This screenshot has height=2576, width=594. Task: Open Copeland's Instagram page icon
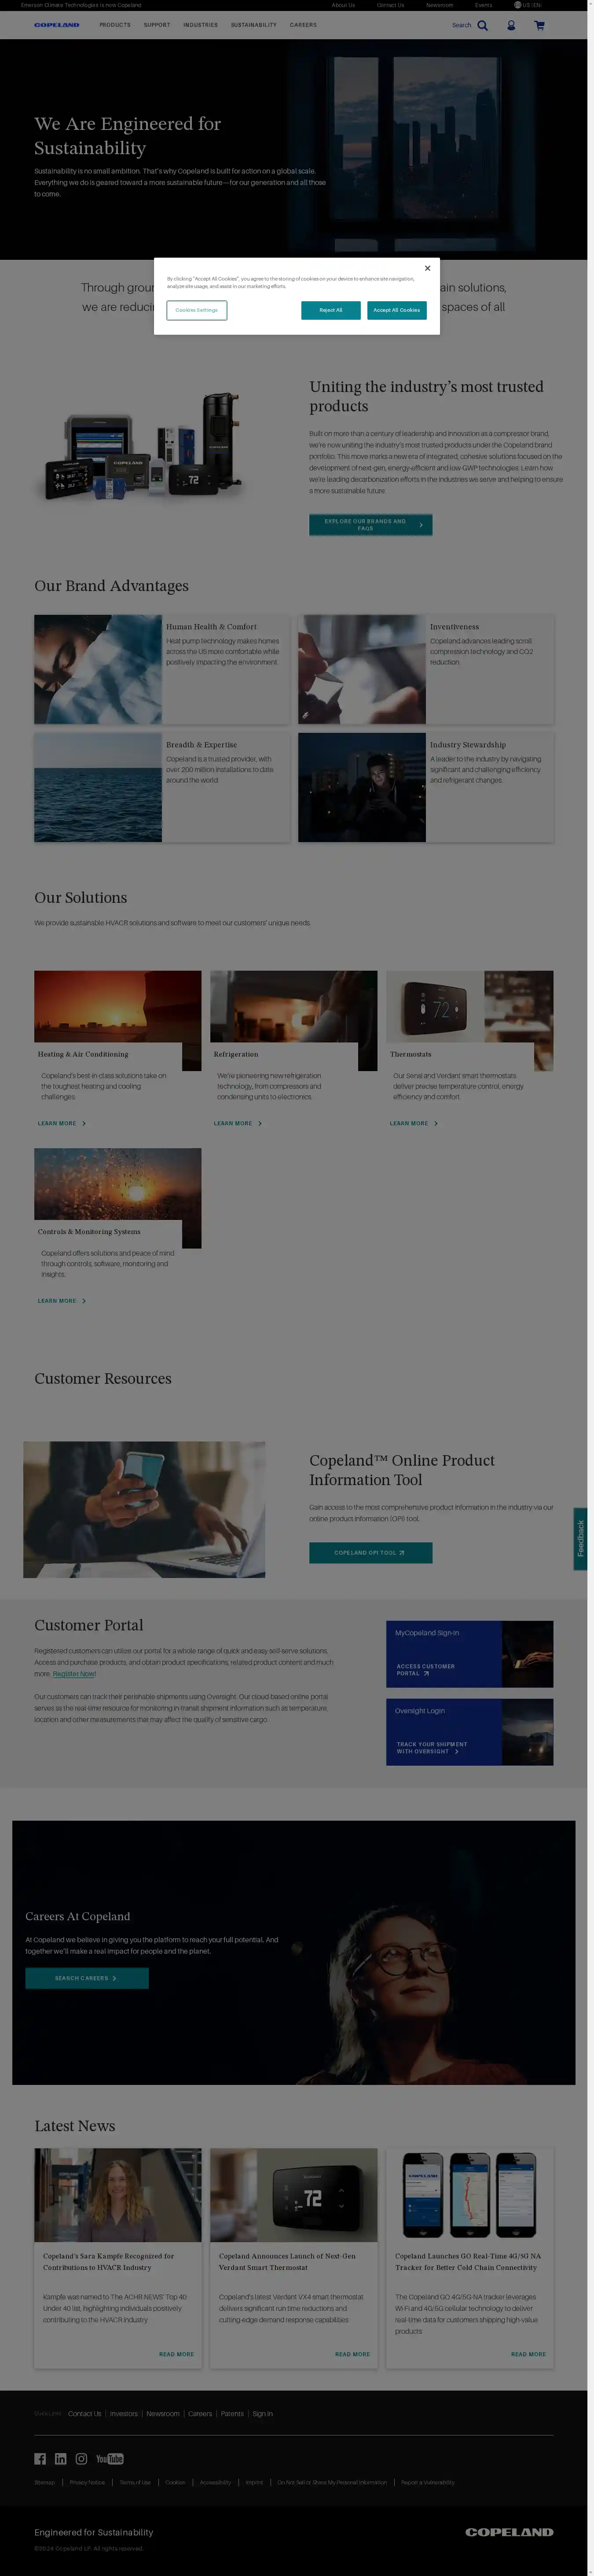82,2459
